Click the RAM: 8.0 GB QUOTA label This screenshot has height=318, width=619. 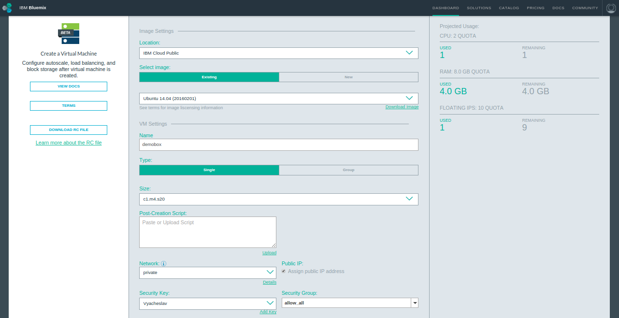(464, 72)
